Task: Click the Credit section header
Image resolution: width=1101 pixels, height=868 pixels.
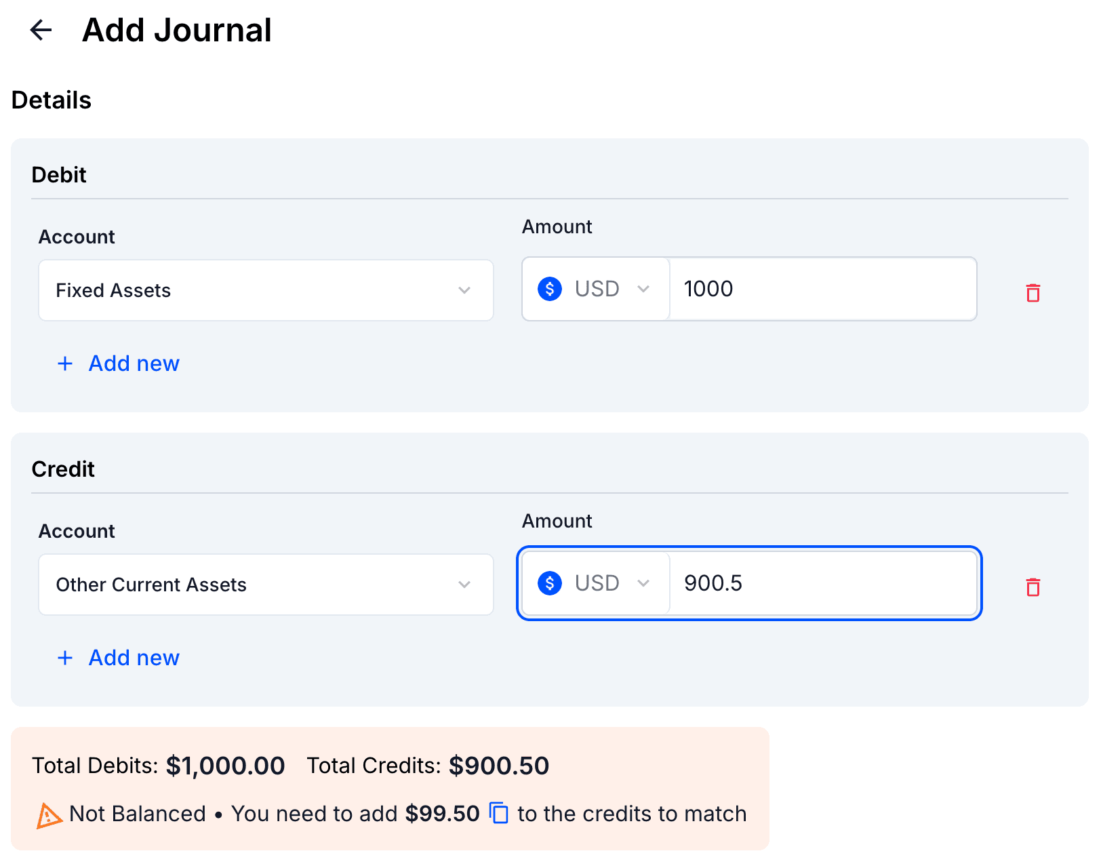Action: (62, 469)
